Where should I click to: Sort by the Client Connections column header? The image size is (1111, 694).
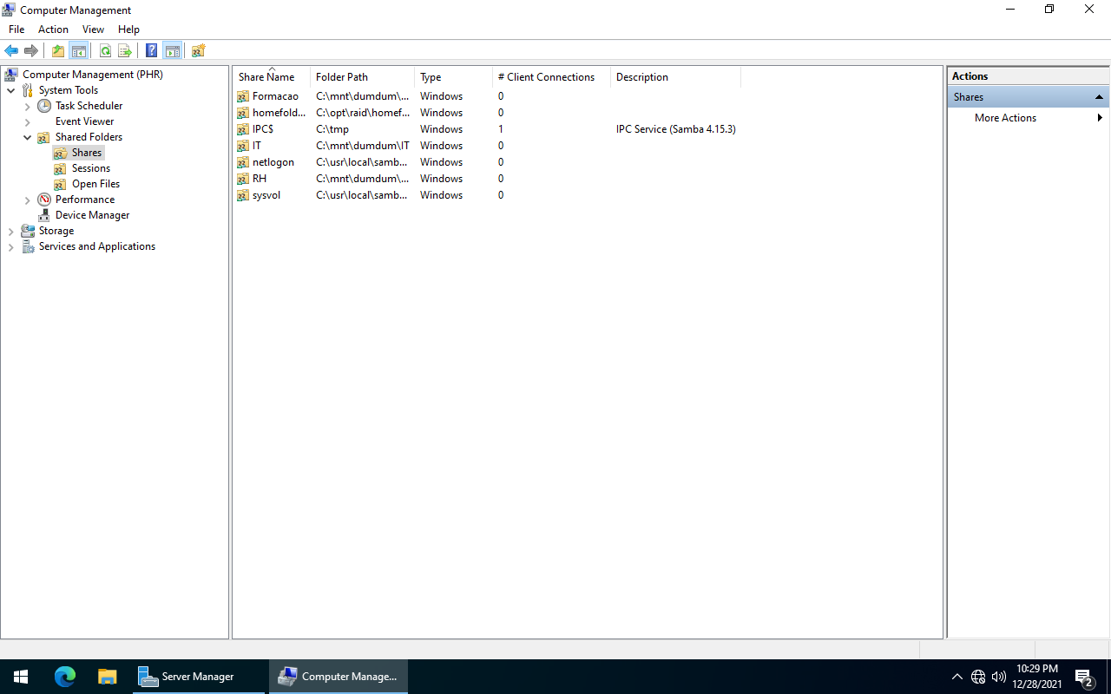click(x=547, y=77)
